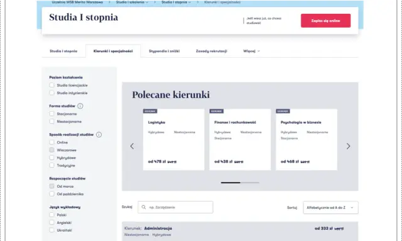Check the Od października option
This screenshot has width=402, height=241.
point(52,194)
